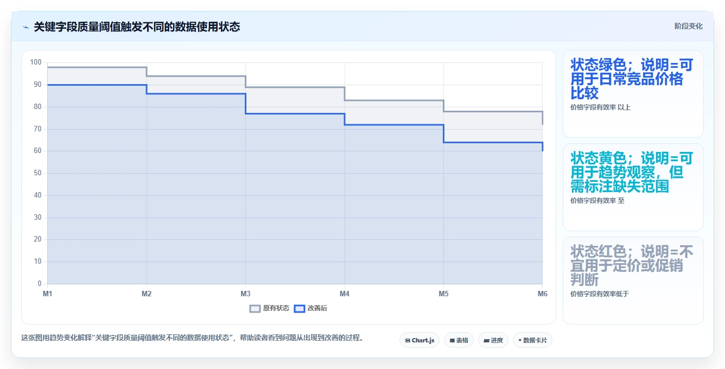This screenshot has height=369, width=725.
Task: Click the M5 axis label
Action: (x=443, y=294)
